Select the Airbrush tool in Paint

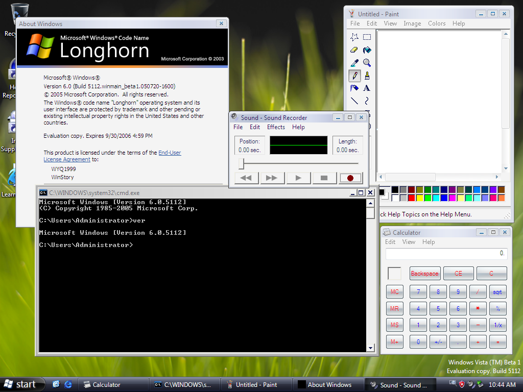tap(354, 88)
